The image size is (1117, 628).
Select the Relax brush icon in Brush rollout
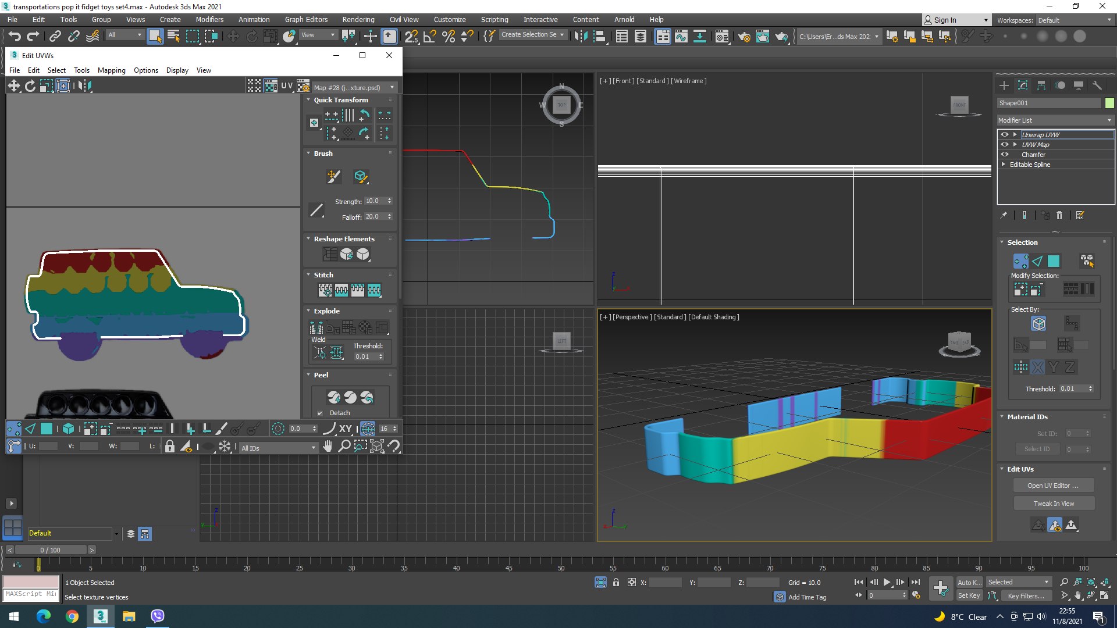(x=361, y=176)
